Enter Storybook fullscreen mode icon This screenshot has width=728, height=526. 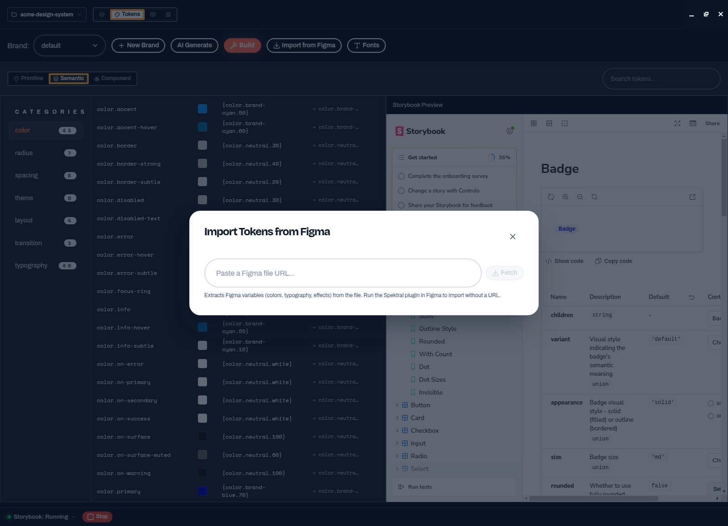[677, 123]
